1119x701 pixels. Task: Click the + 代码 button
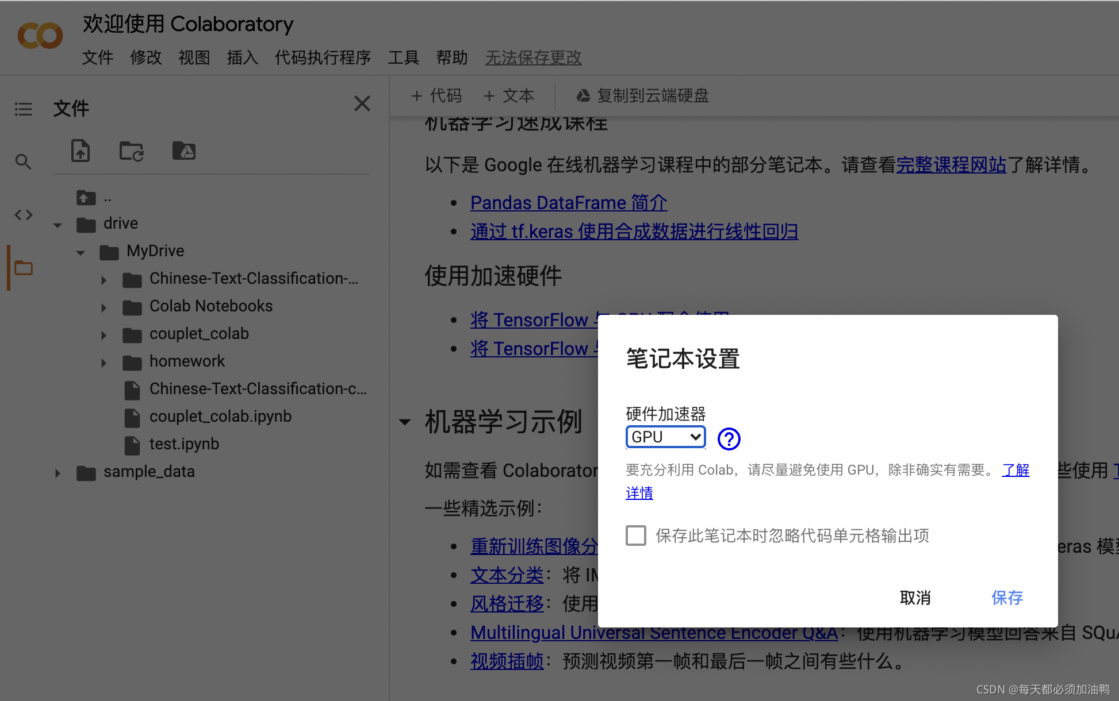[436, 95]
